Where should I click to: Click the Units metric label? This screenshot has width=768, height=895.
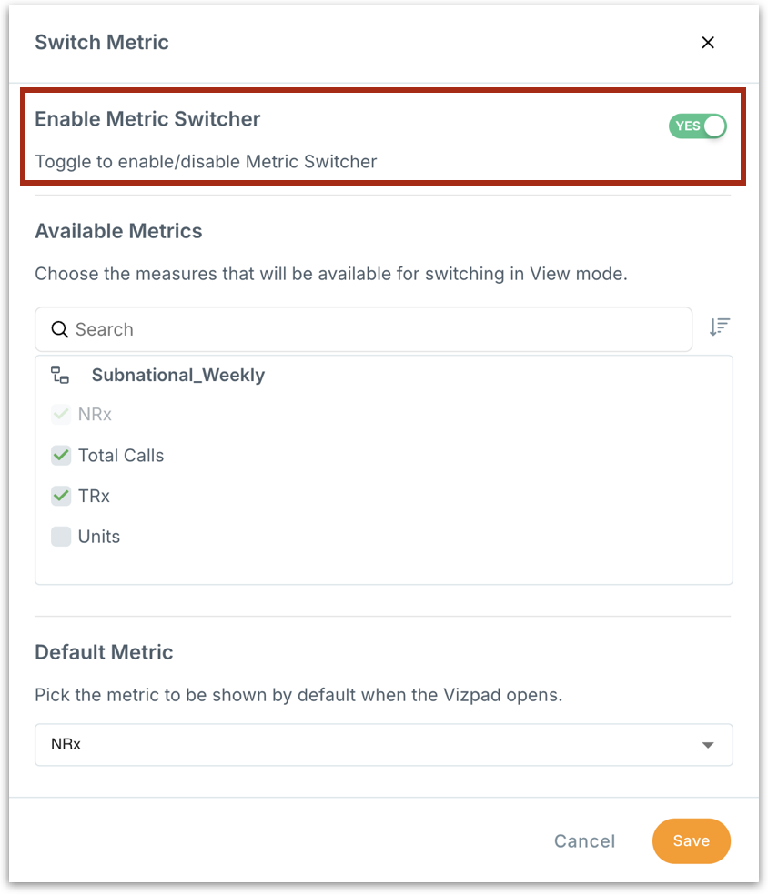99,537
